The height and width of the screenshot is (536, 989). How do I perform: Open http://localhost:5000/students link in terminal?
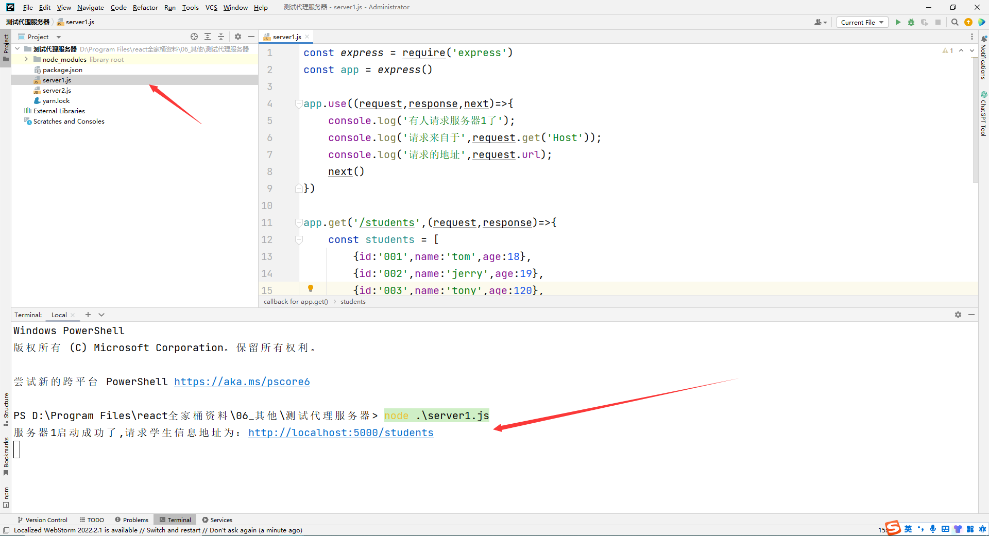point(340,433)
